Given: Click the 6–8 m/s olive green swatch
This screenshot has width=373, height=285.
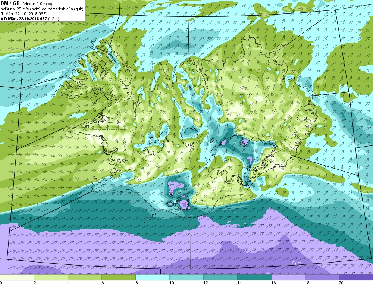Looking at the screenshot, I should click(119, 277).
